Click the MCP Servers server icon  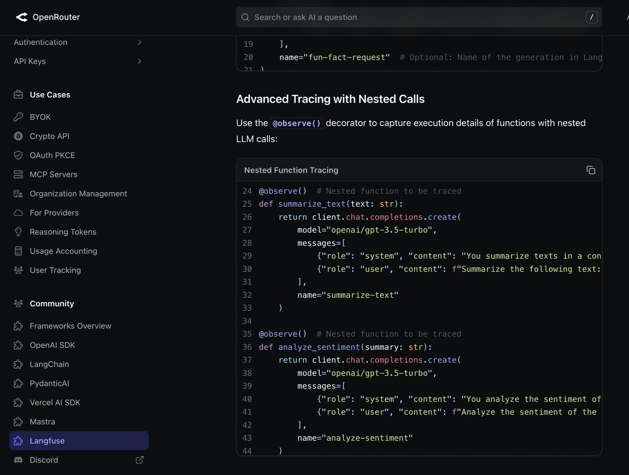(18, 174)
